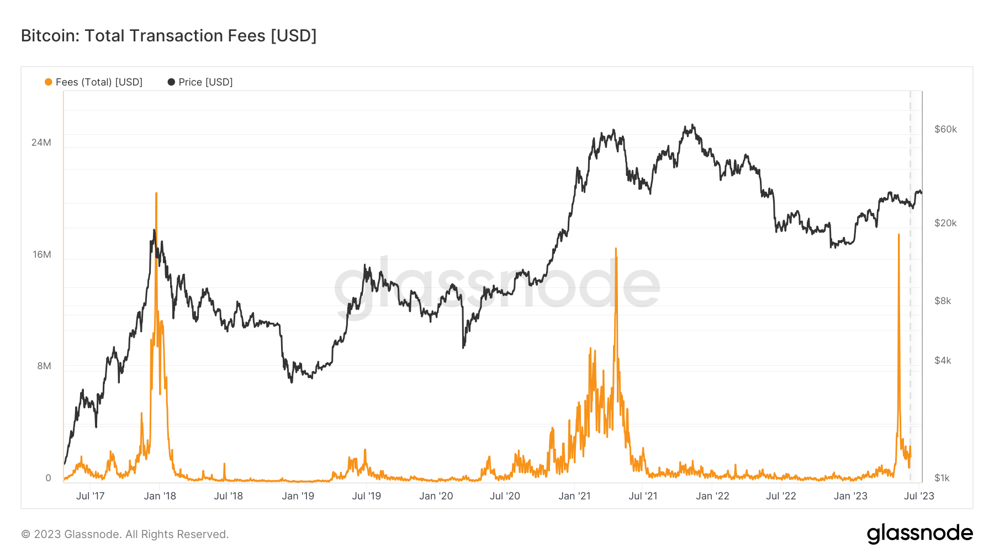Select the Jan '18 x-axis label
The width and height of the screenshot is (994, 559).
[160, 496]
